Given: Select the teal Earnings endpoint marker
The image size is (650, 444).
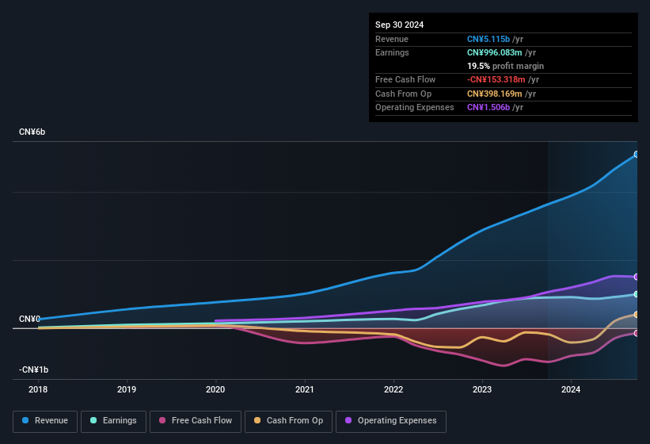Looking at the screenshot, I should [x=637, y=294].
